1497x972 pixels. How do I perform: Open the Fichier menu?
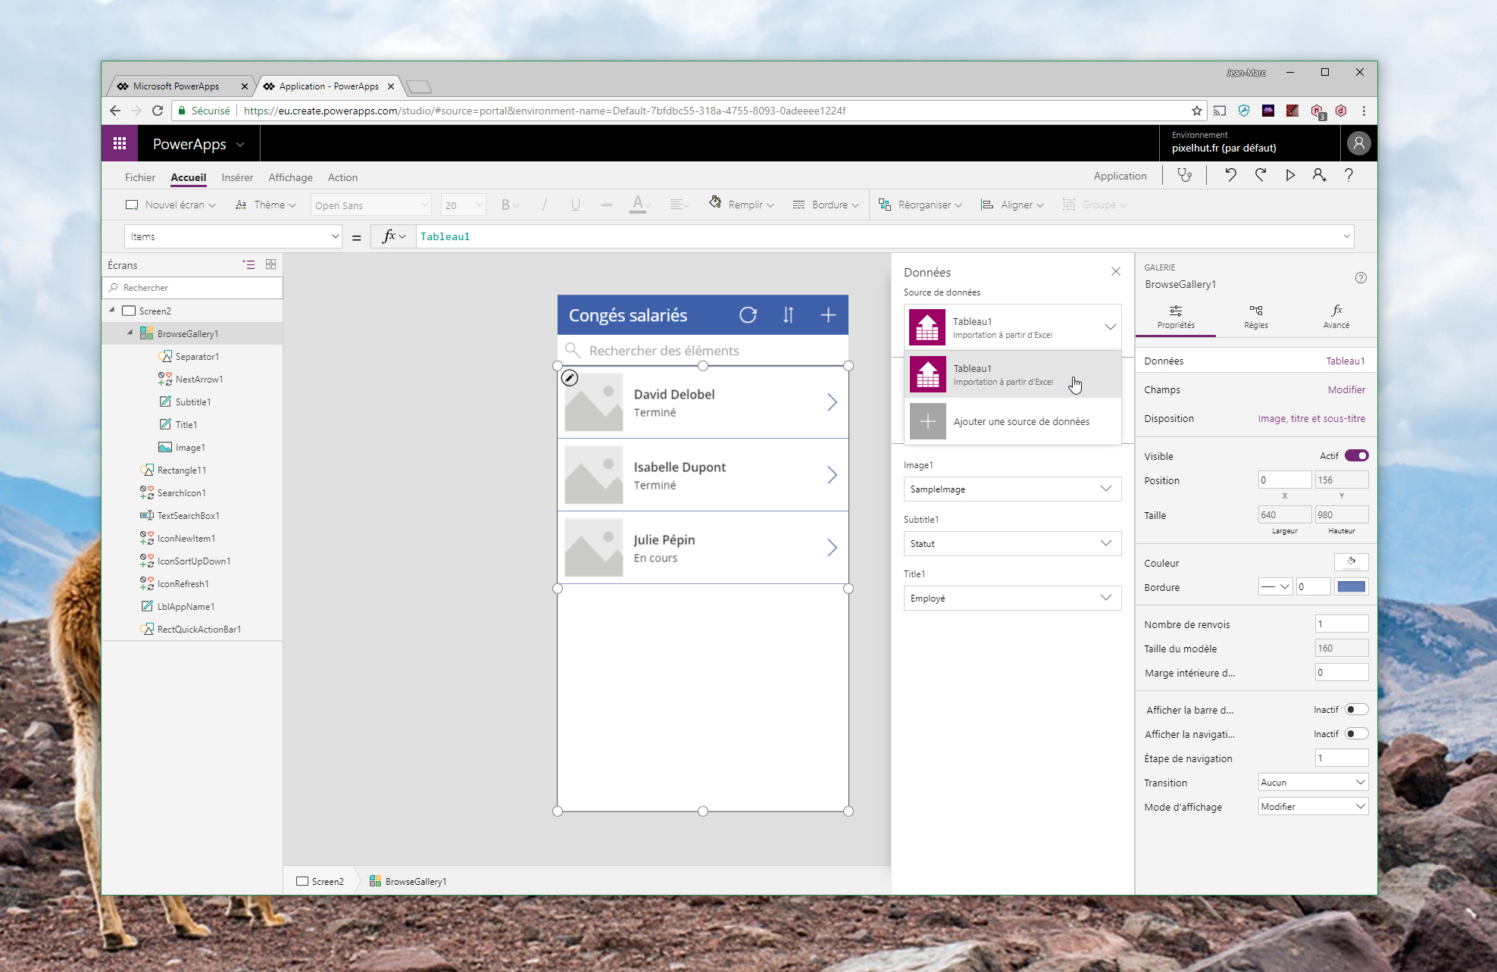click(140, 177)
